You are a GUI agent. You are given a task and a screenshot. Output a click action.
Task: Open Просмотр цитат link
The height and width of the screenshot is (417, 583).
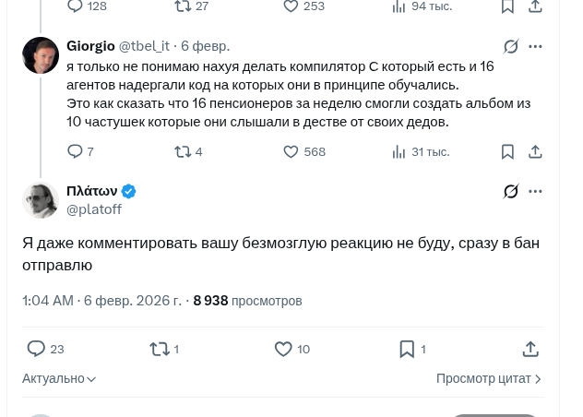click(x=488, y=378)
